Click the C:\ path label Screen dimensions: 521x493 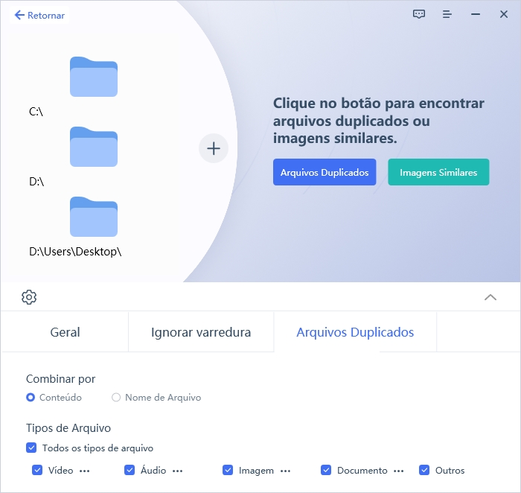tap(36, 112)
